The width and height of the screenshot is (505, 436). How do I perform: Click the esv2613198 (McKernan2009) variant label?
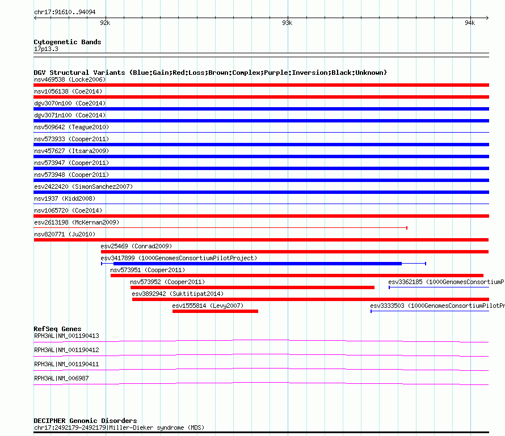point(77,222)
